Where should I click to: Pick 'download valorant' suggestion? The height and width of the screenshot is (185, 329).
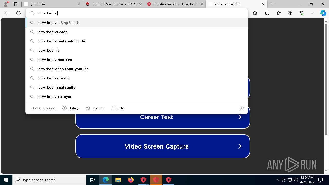pyautogui.click(x=136, y=78)
